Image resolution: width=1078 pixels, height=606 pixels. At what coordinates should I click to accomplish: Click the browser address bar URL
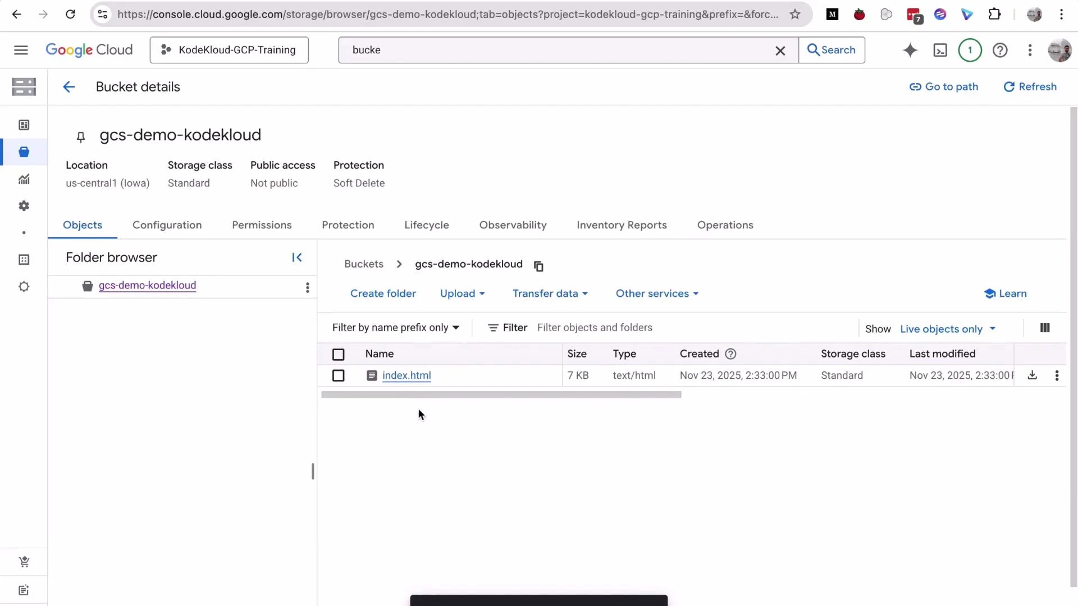447,15
